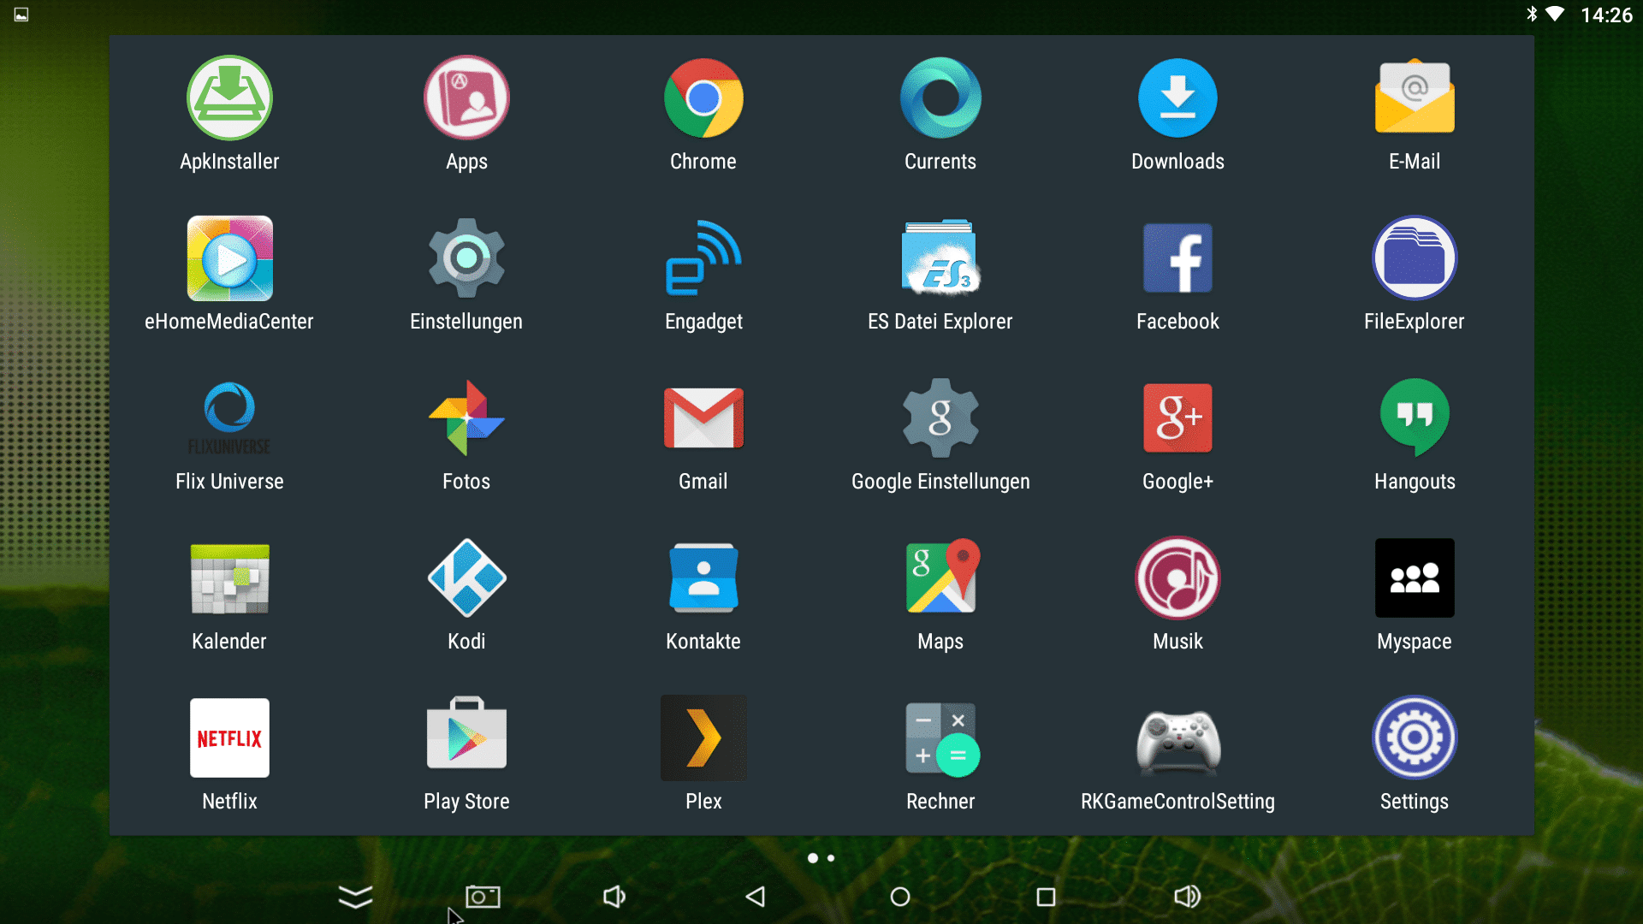Launch the Chrome browser

(x=703, y=98)
